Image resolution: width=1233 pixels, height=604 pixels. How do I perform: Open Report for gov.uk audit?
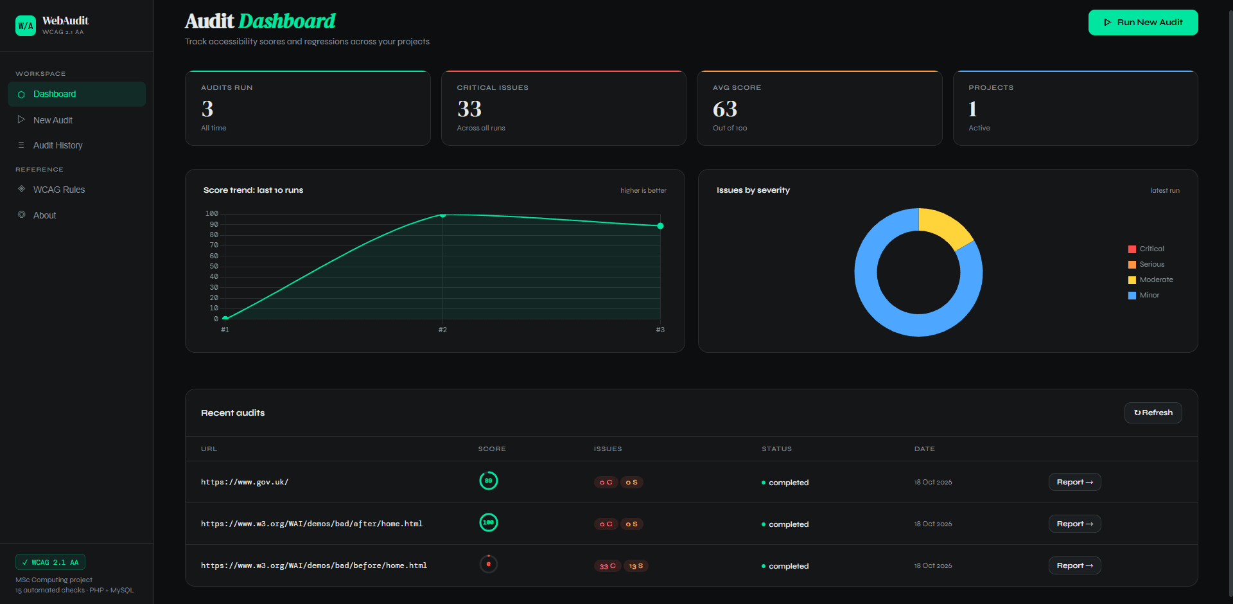1075,482
